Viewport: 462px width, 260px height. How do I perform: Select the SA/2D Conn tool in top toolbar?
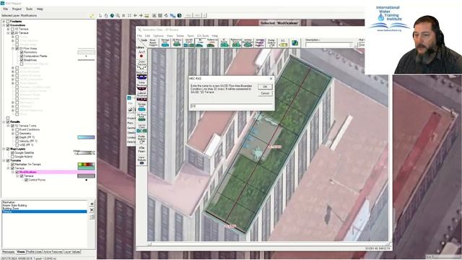189,43
